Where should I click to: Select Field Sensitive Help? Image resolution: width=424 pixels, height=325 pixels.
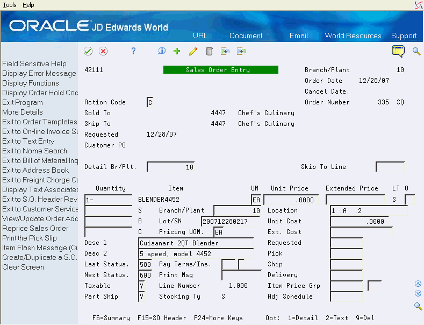point(34,63)
